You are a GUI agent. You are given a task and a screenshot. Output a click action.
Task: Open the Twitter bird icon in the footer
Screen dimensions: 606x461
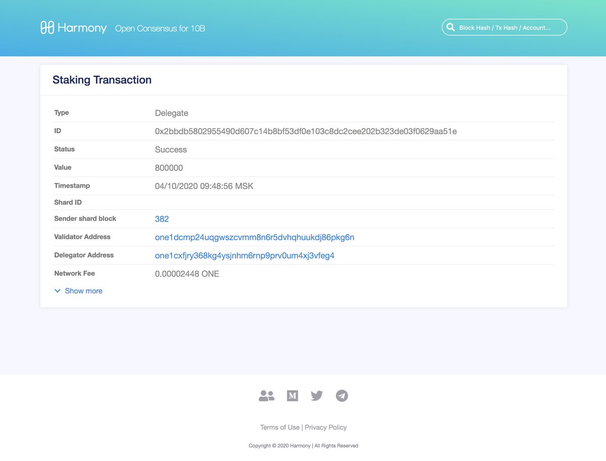317,396
